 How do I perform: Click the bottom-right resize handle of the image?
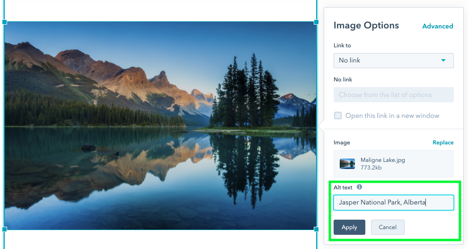[x=316, y=229]
